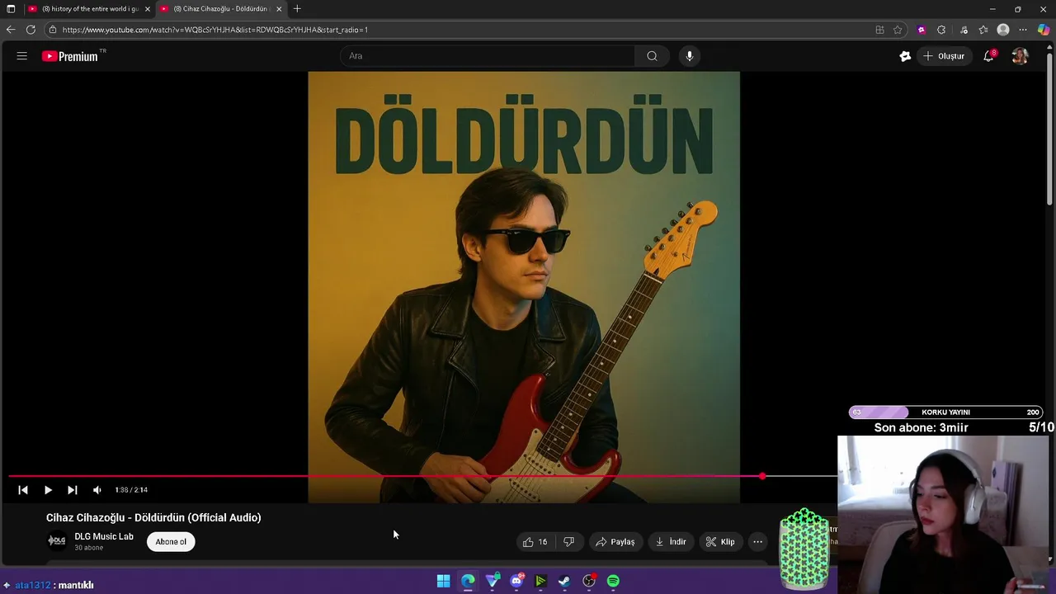
Task: Skip to the next video
Action: point(73,490)
